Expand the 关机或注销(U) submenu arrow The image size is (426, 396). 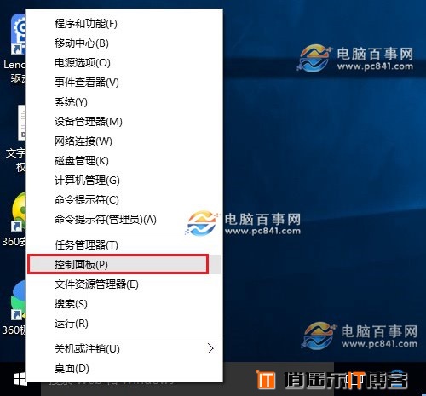coord(210,348)
